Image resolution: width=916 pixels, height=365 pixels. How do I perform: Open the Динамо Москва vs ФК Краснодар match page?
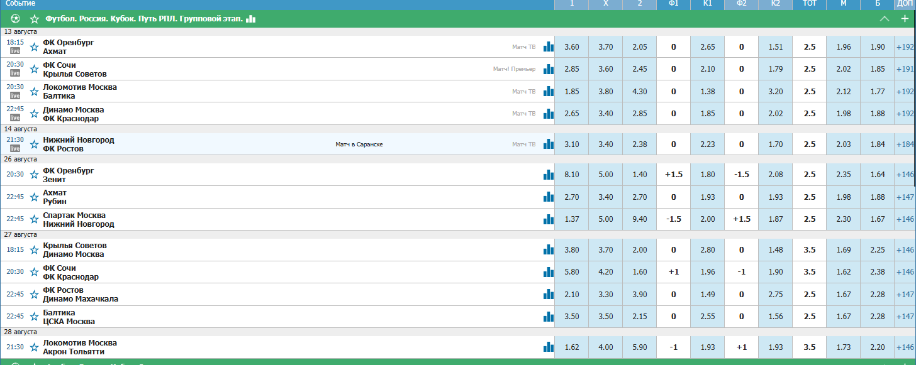[x=74, y=114]
